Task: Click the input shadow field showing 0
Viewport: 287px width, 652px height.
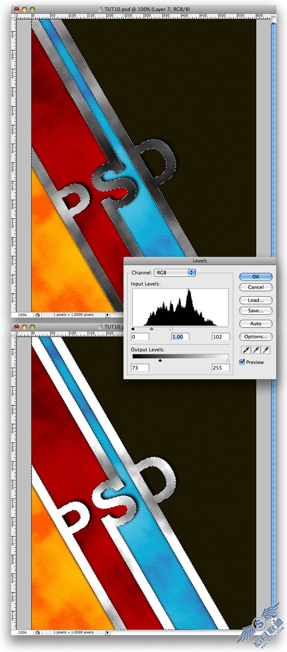Action: (140, 337)
